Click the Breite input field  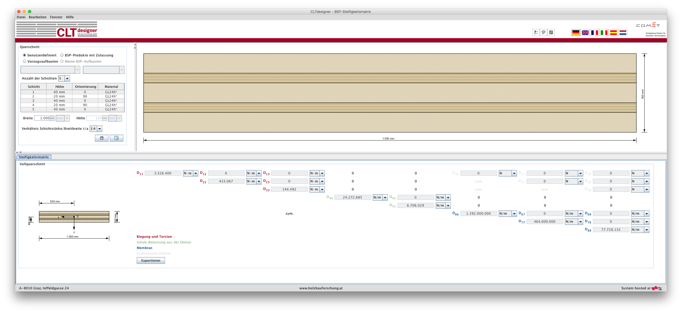coord(42,118)
